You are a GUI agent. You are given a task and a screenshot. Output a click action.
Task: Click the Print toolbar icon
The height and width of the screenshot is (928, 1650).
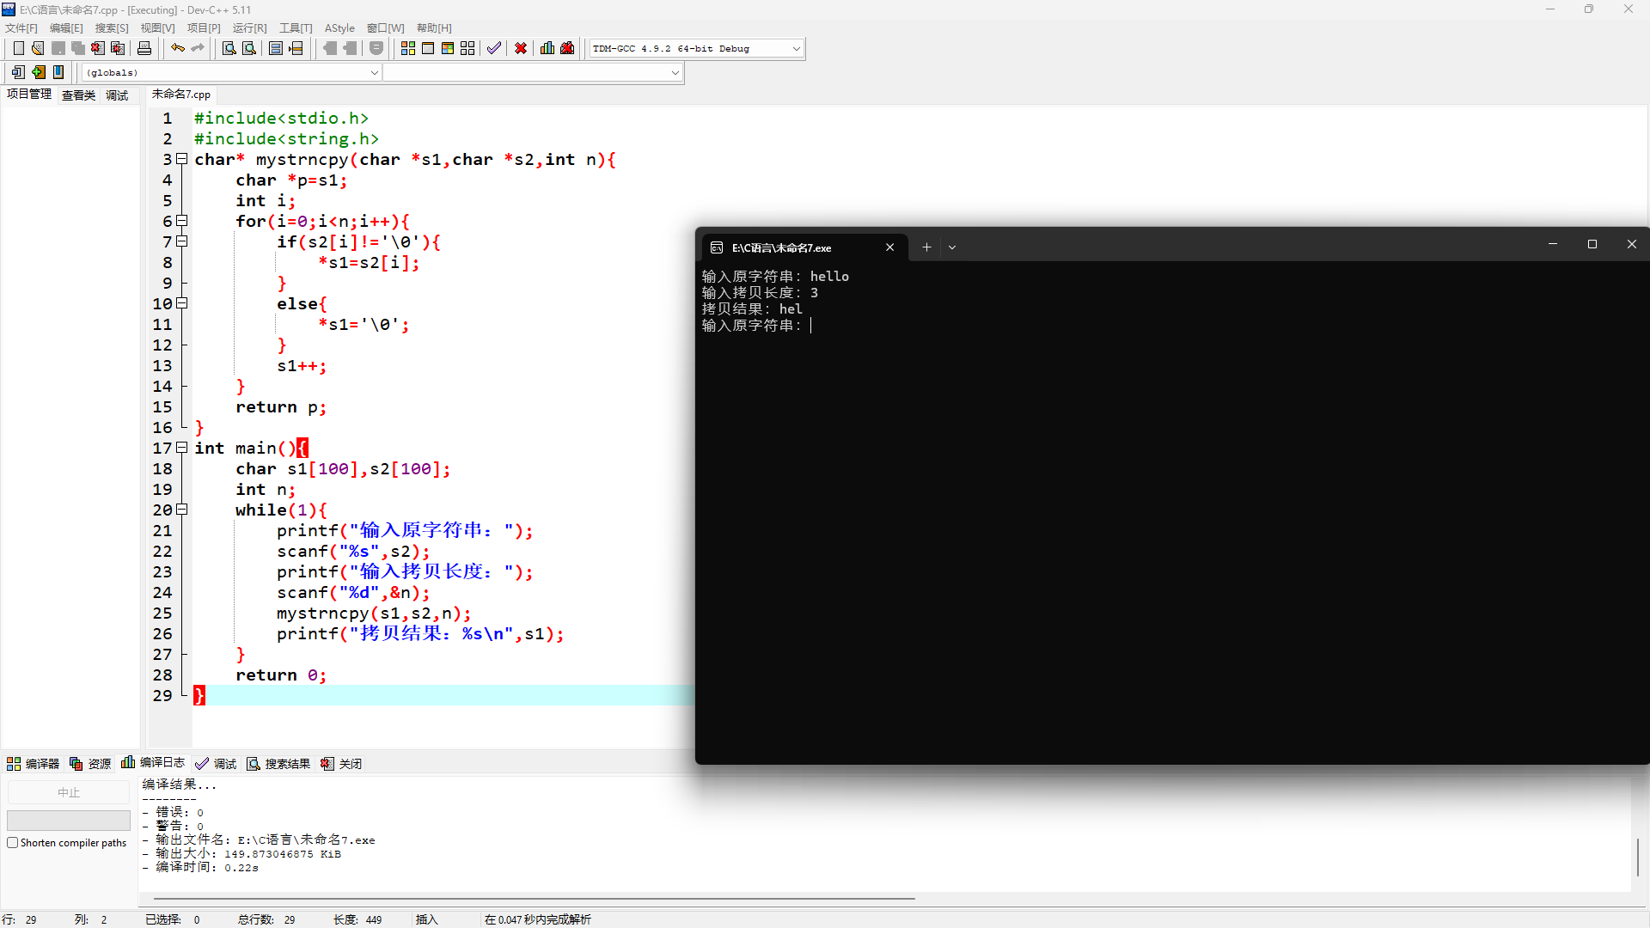pyautogui.click(x=144, y=48)
